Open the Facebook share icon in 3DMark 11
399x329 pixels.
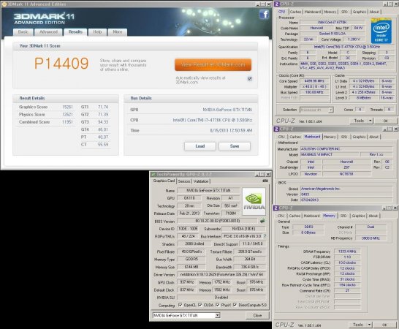click(264, 14)
